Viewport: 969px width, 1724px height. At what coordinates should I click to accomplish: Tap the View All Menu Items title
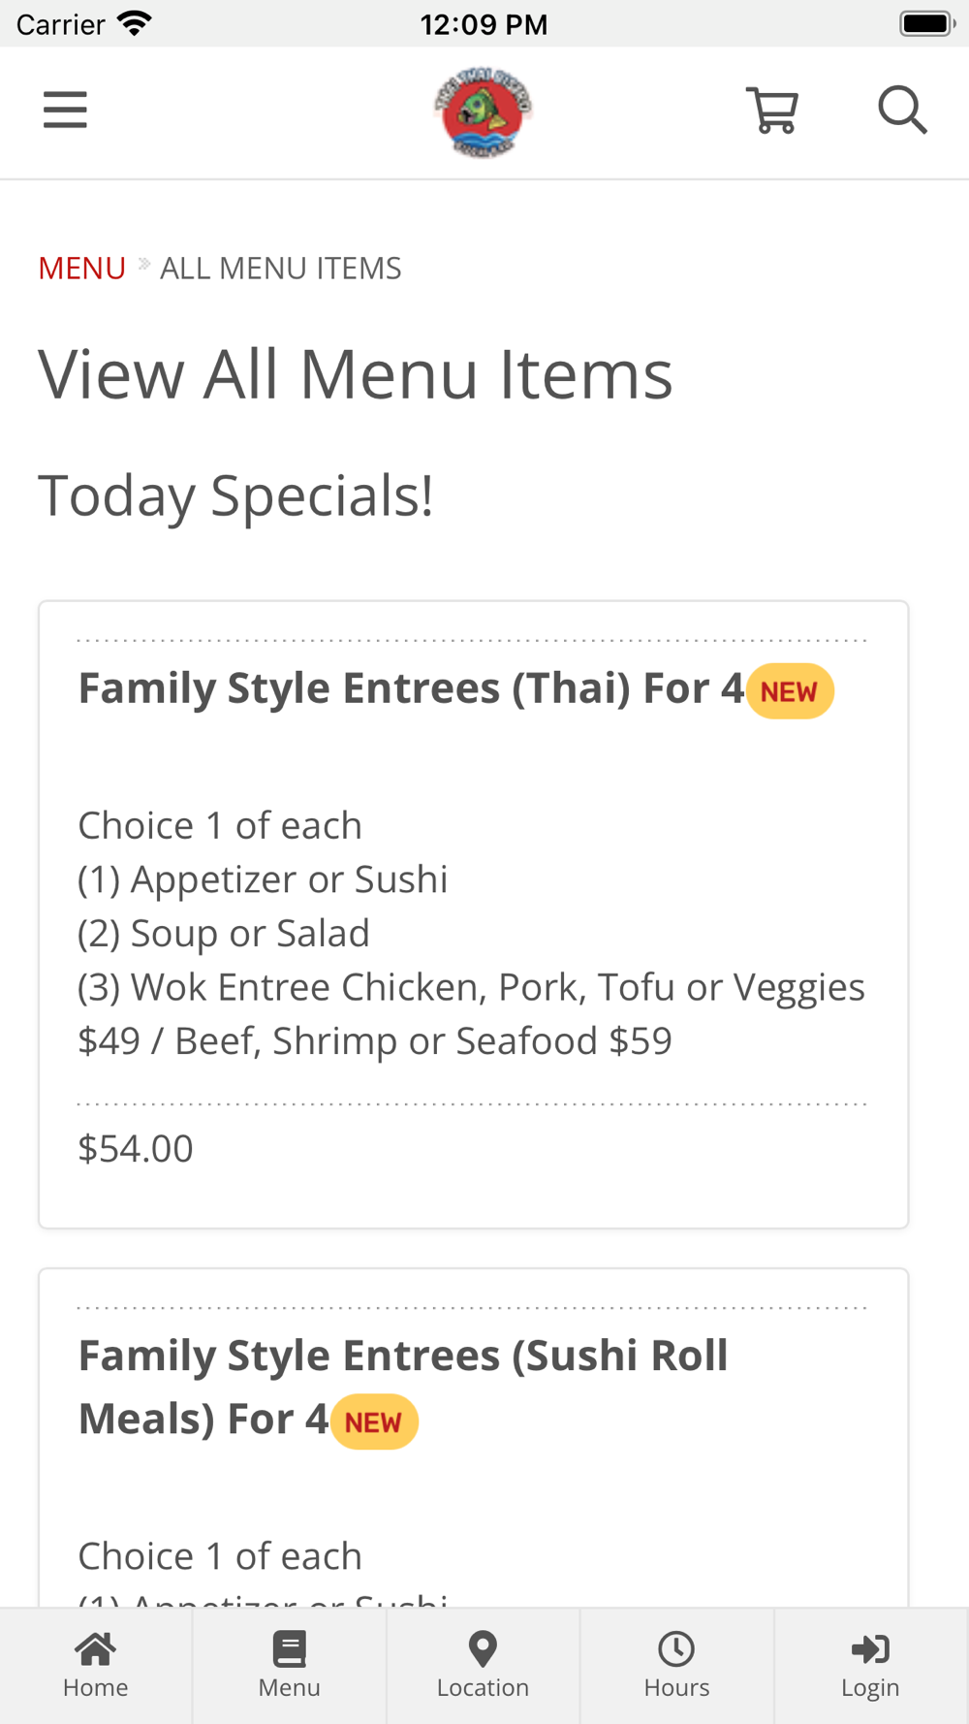tap(355, 374)
